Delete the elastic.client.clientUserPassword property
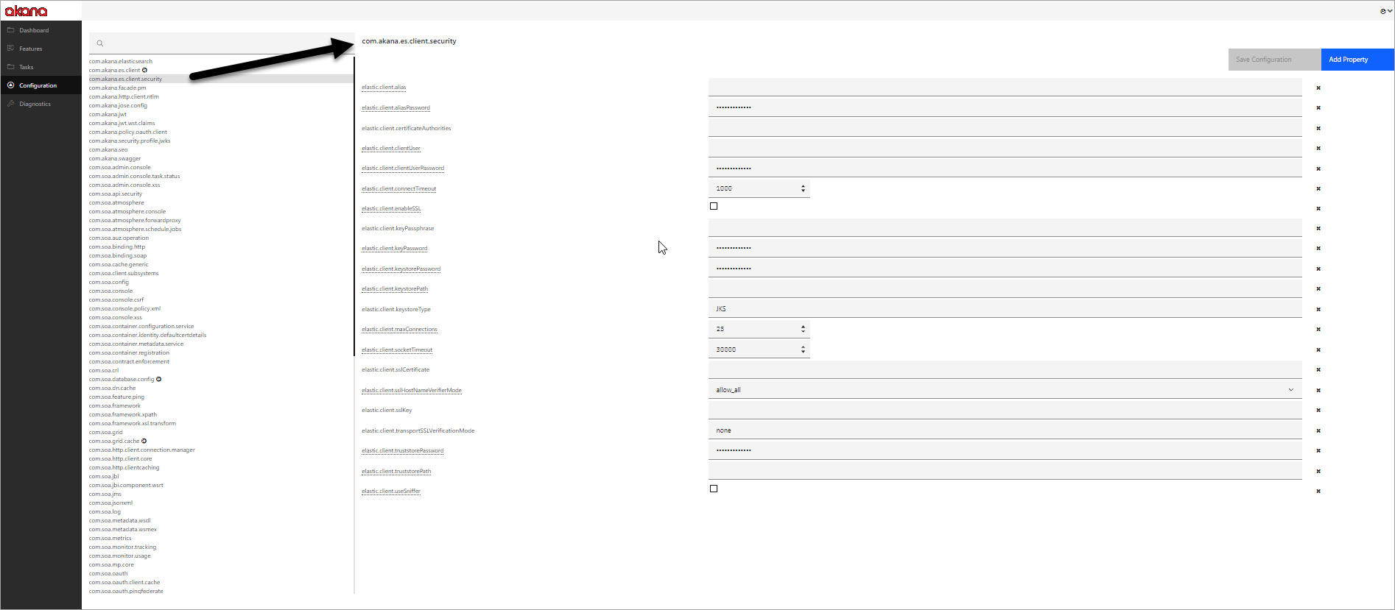The image size is (1395, 610). [x=1318, y=169]
